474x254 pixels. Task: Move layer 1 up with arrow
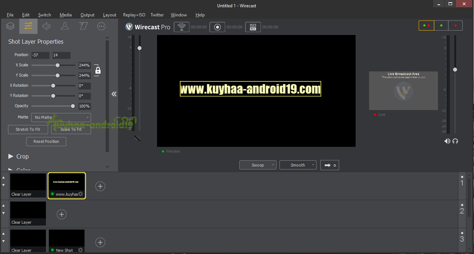pos(4,177)
